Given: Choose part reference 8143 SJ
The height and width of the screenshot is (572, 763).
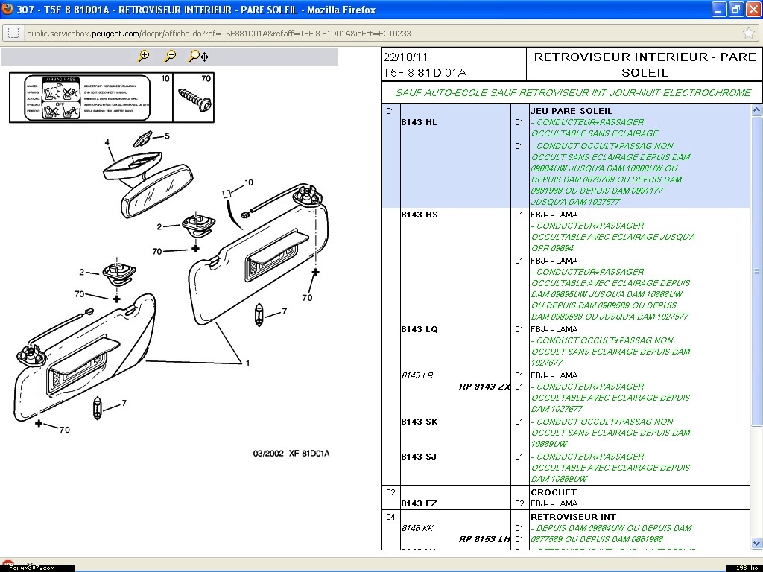Looking at the screenshot, I should (420, 457).
